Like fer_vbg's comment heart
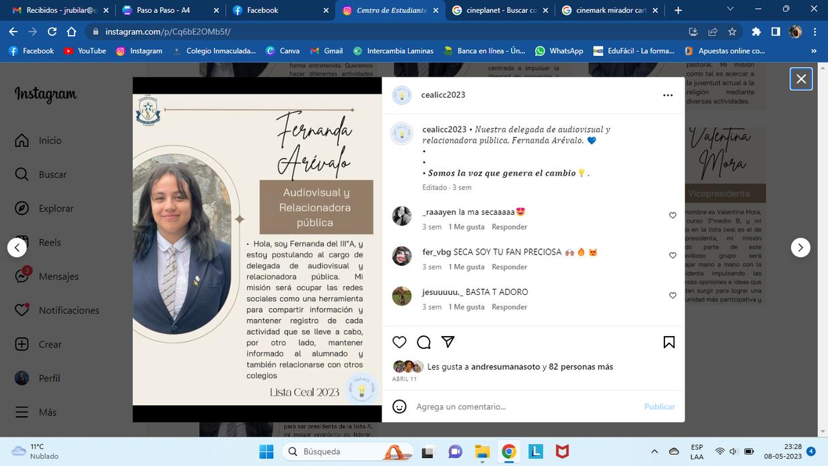This screenshot has height=466, width=828. tap(672, 255)
